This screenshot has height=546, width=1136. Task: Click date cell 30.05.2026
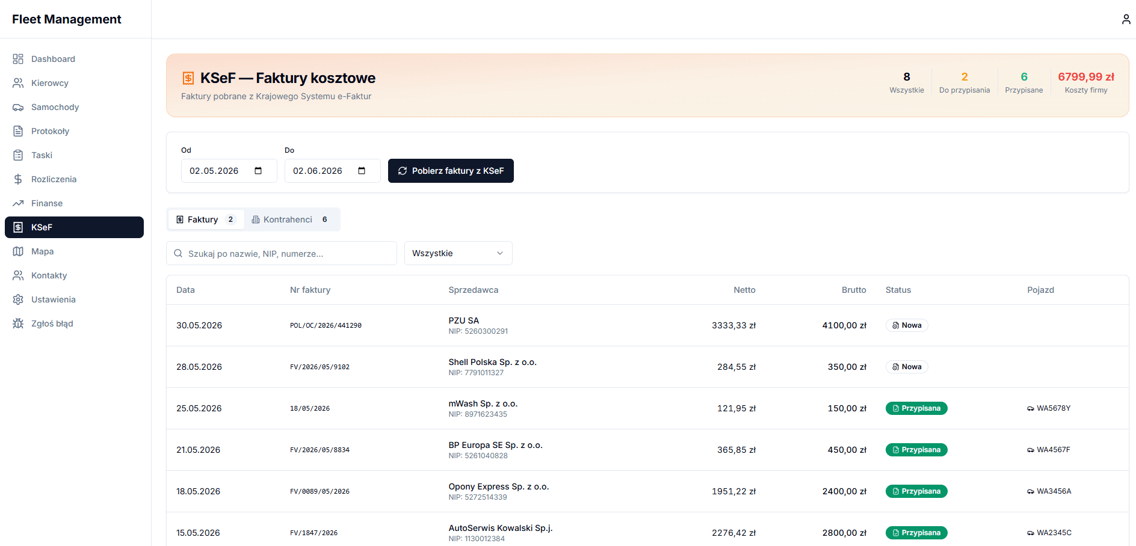pos(199,325)
